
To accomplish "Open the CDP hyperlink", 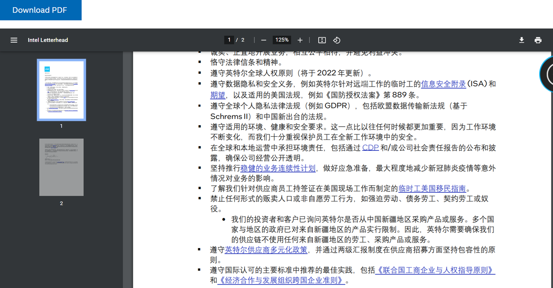I will point(370,148).
